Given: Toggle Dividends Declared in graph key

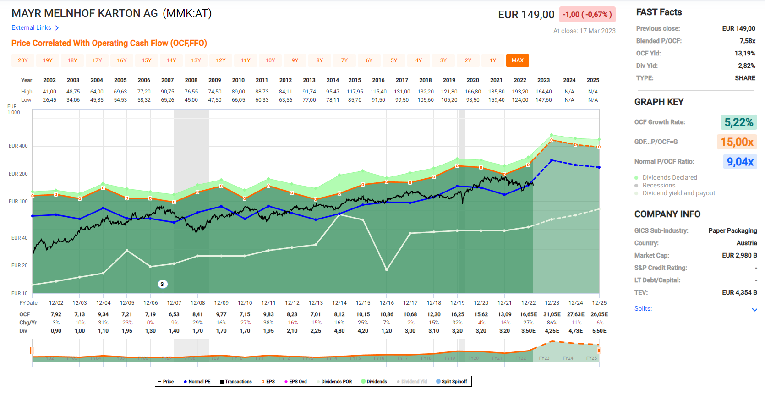Looking at the screenshot, I should coord(636,178).
